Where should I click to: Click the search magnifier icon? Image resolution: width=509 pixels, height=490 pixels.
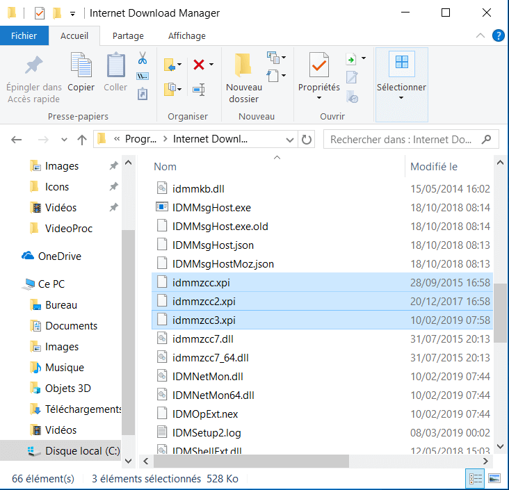point(486,139)
